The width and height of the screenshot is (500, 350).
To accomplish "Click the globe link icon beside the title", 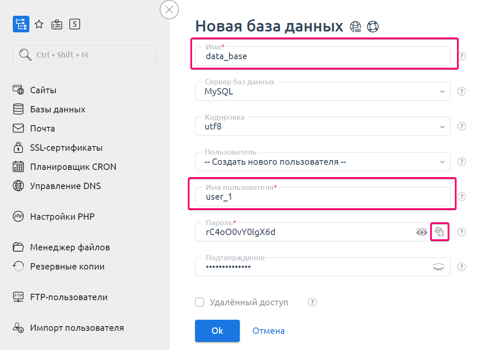I will tap(355, 26).
